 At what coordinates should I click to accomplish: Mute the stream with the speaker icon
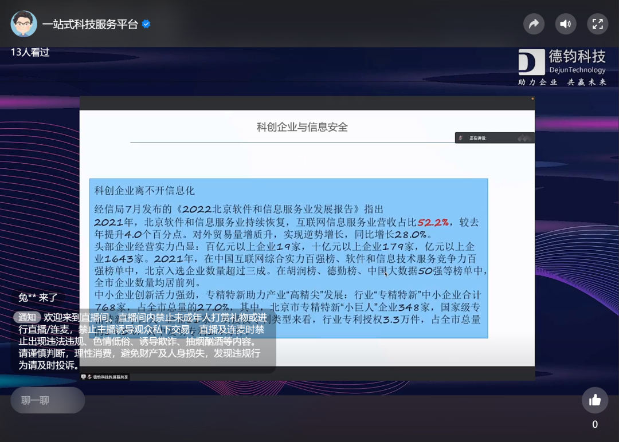coord(566,23)
